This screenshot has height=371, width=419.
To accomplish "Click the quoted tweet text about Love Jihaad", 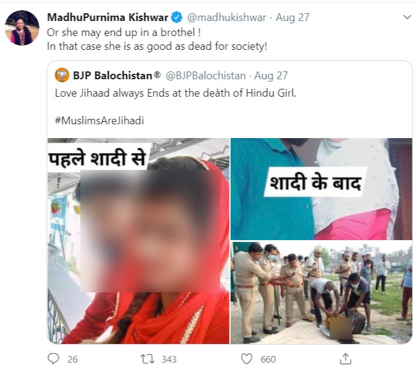I will click(175, 93).
